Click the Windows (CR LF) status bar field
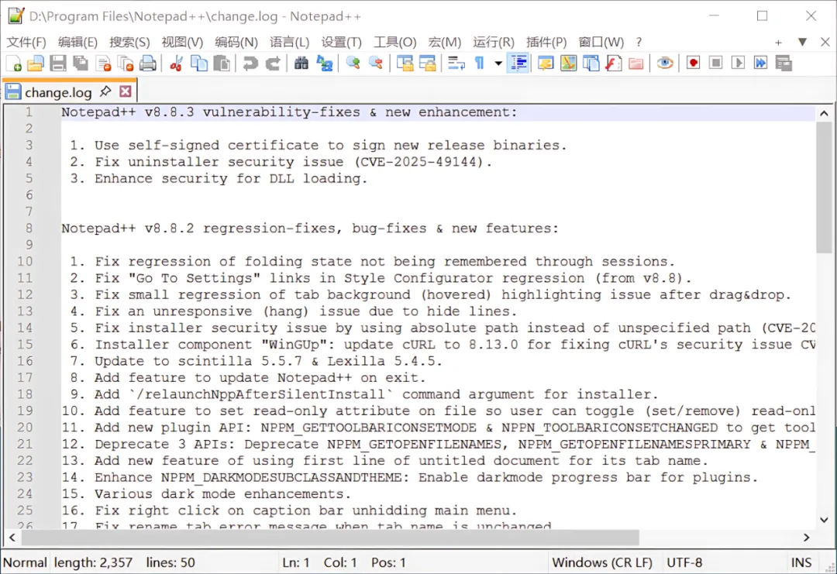Viewport: 837px width, 574px height. point(602,562)
